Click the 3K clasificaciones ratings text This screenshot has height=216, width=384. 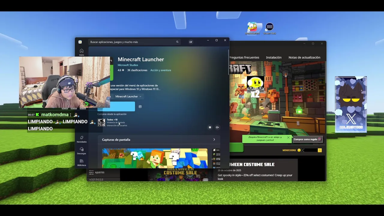coord(137,70)
